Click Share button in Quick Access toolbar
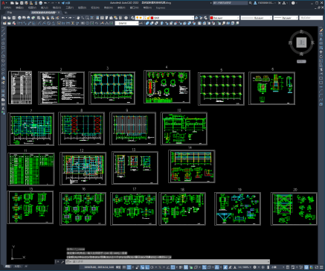325x271 pixels. 66,3
